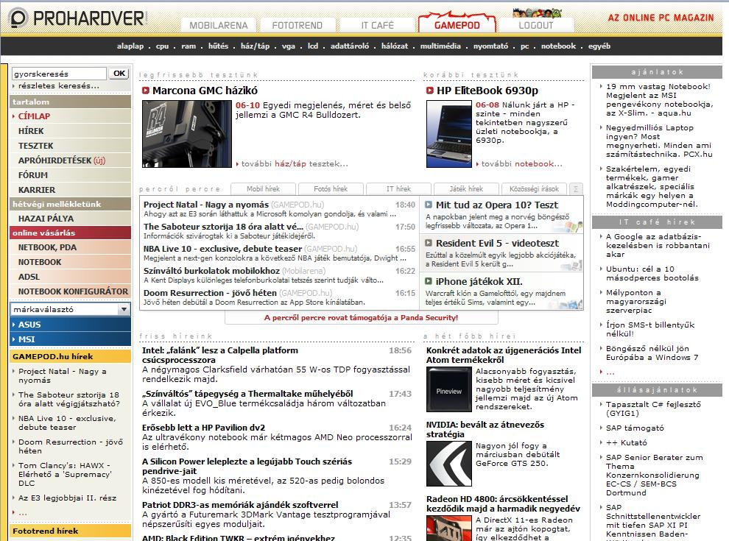Go to HÍREK in sidebar
729x541 pixels.
pyautogui.click(x=70, y=131)
